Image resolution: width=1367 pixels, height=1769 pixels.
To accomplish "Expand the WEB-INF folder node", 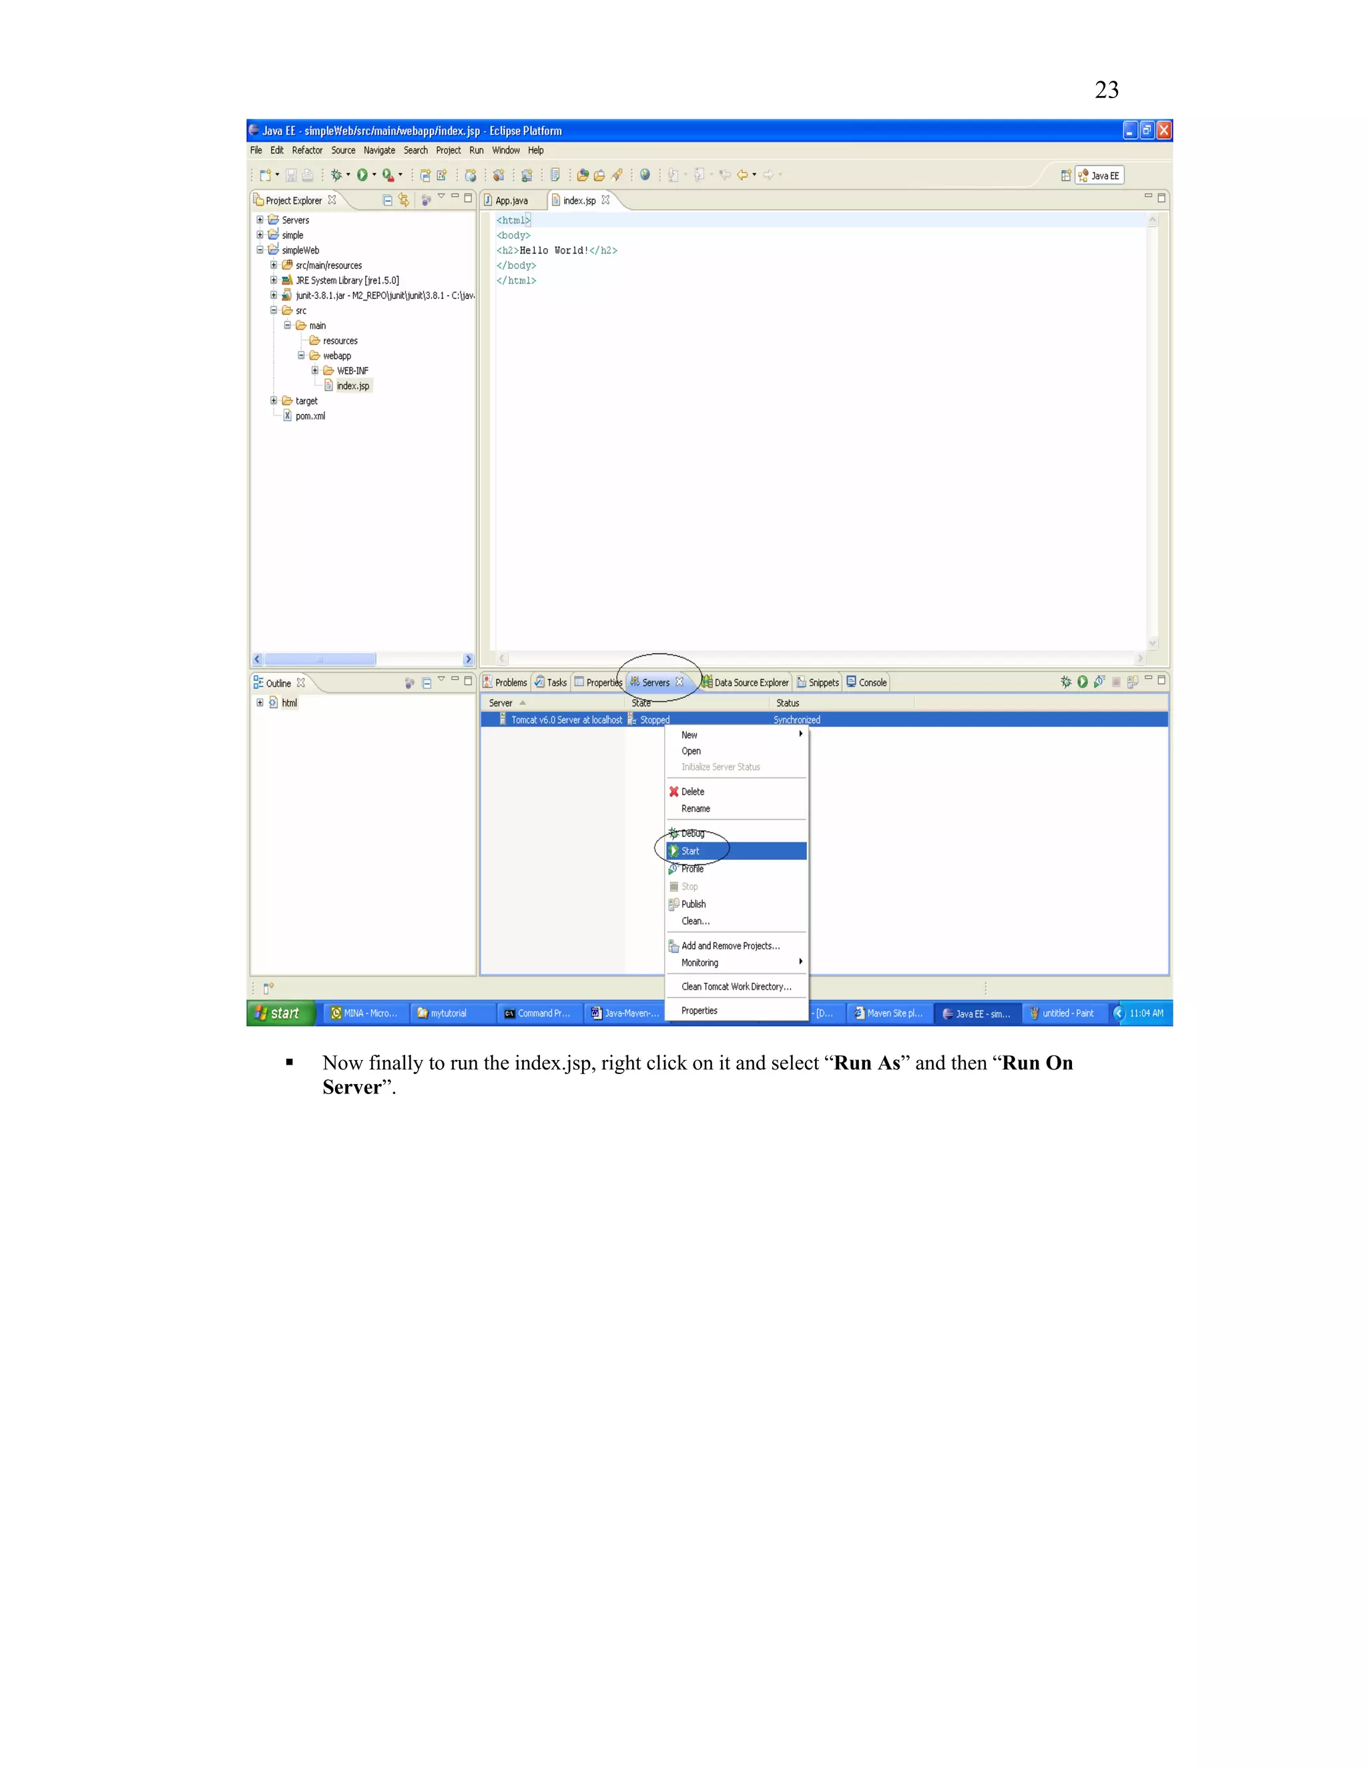I will (315, 370).
